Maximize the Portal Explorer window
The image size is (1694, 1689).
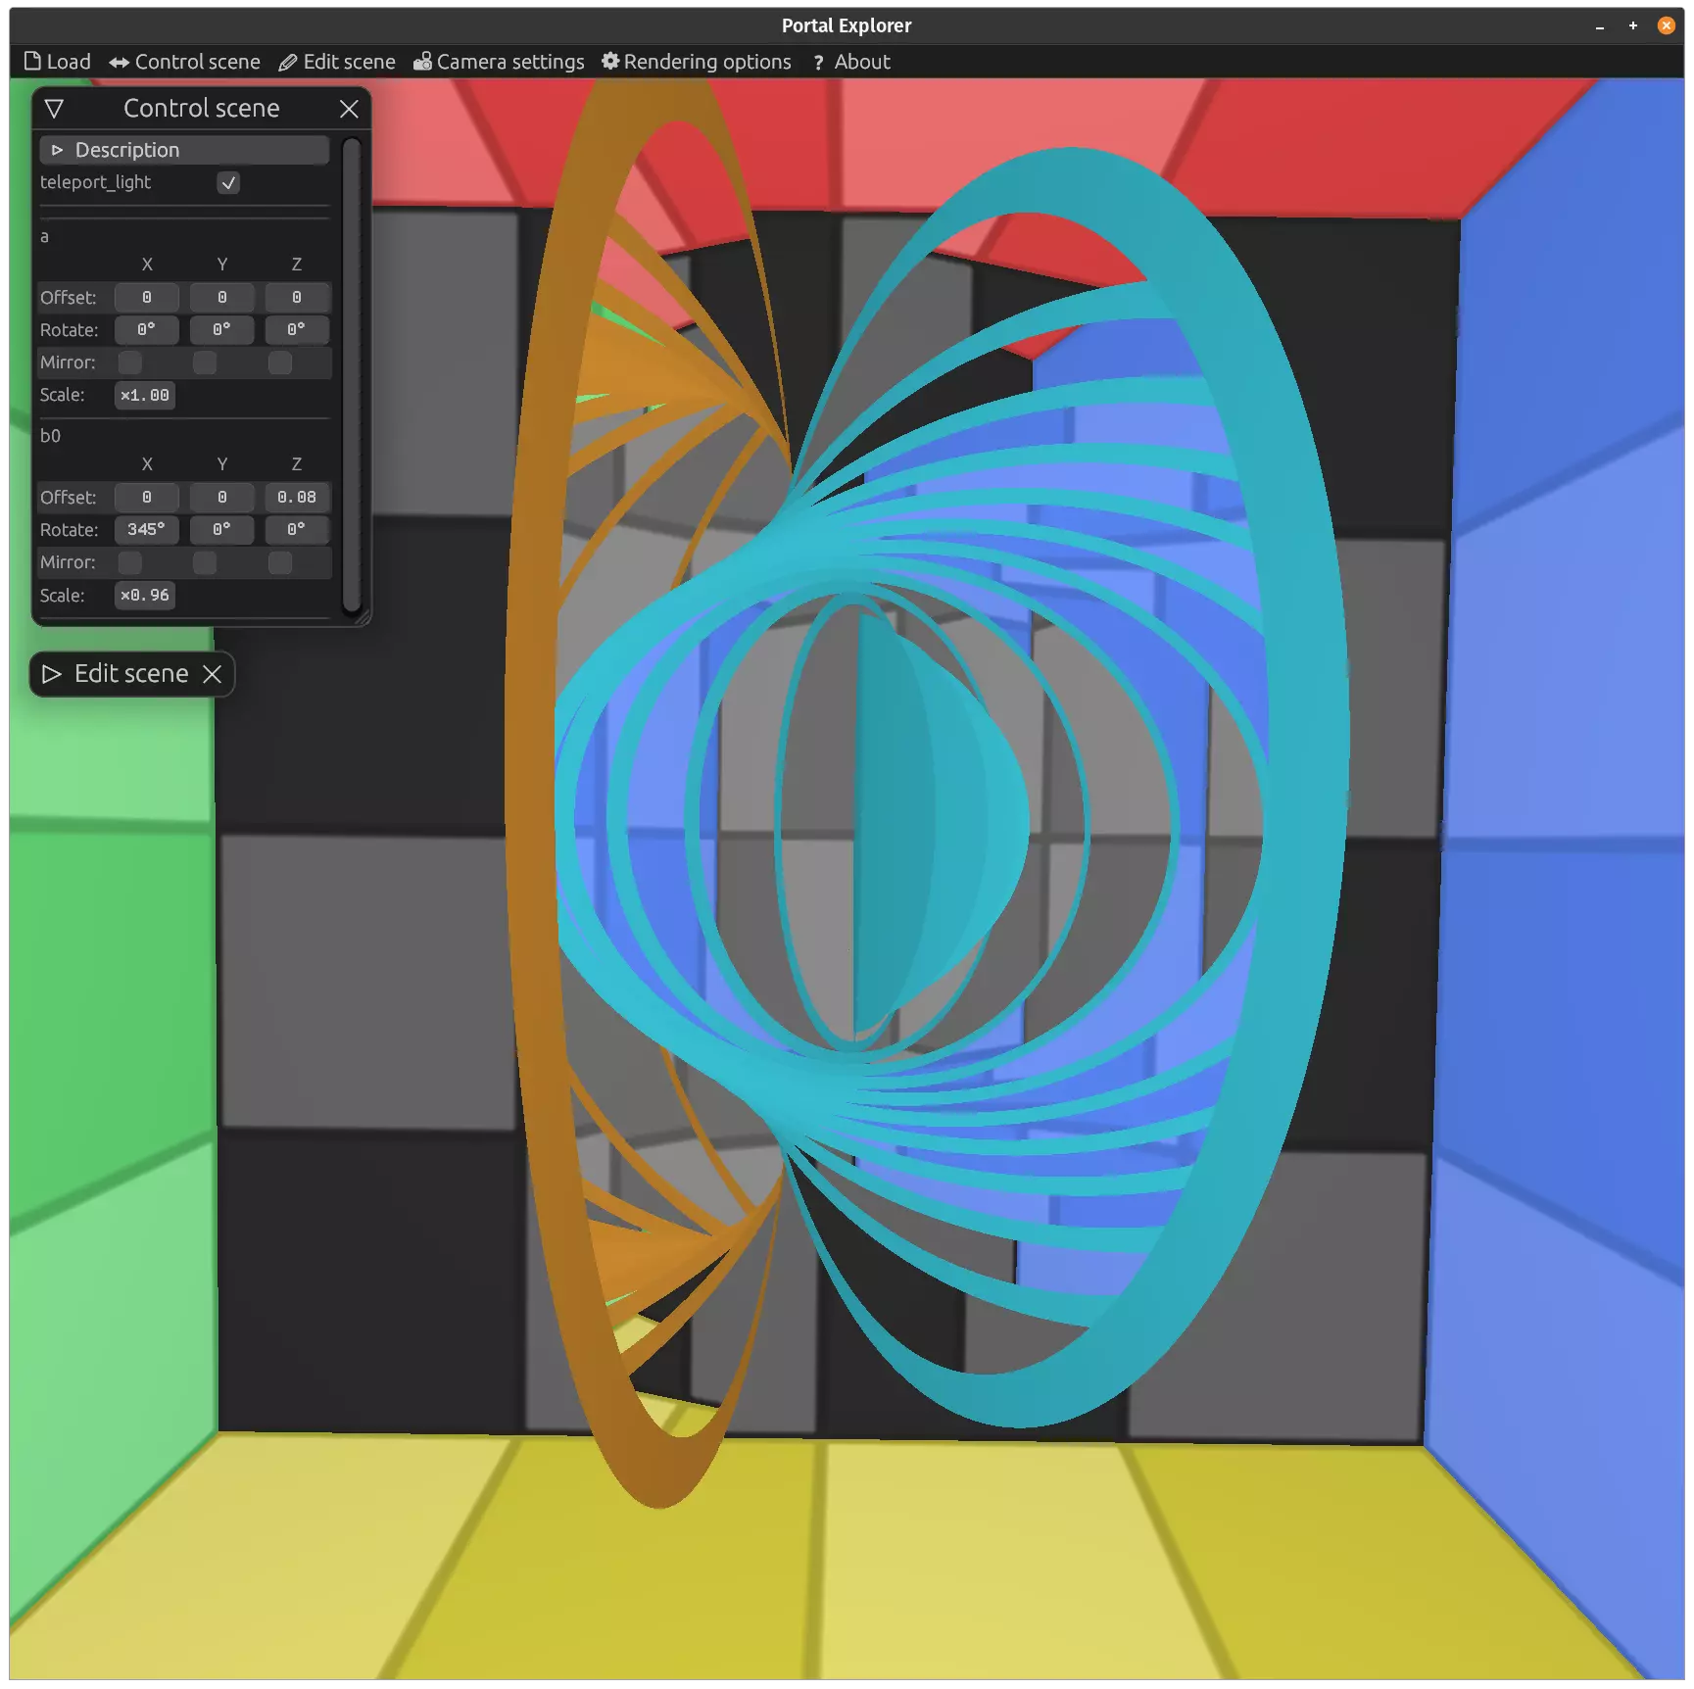(x=1633, y=26)
